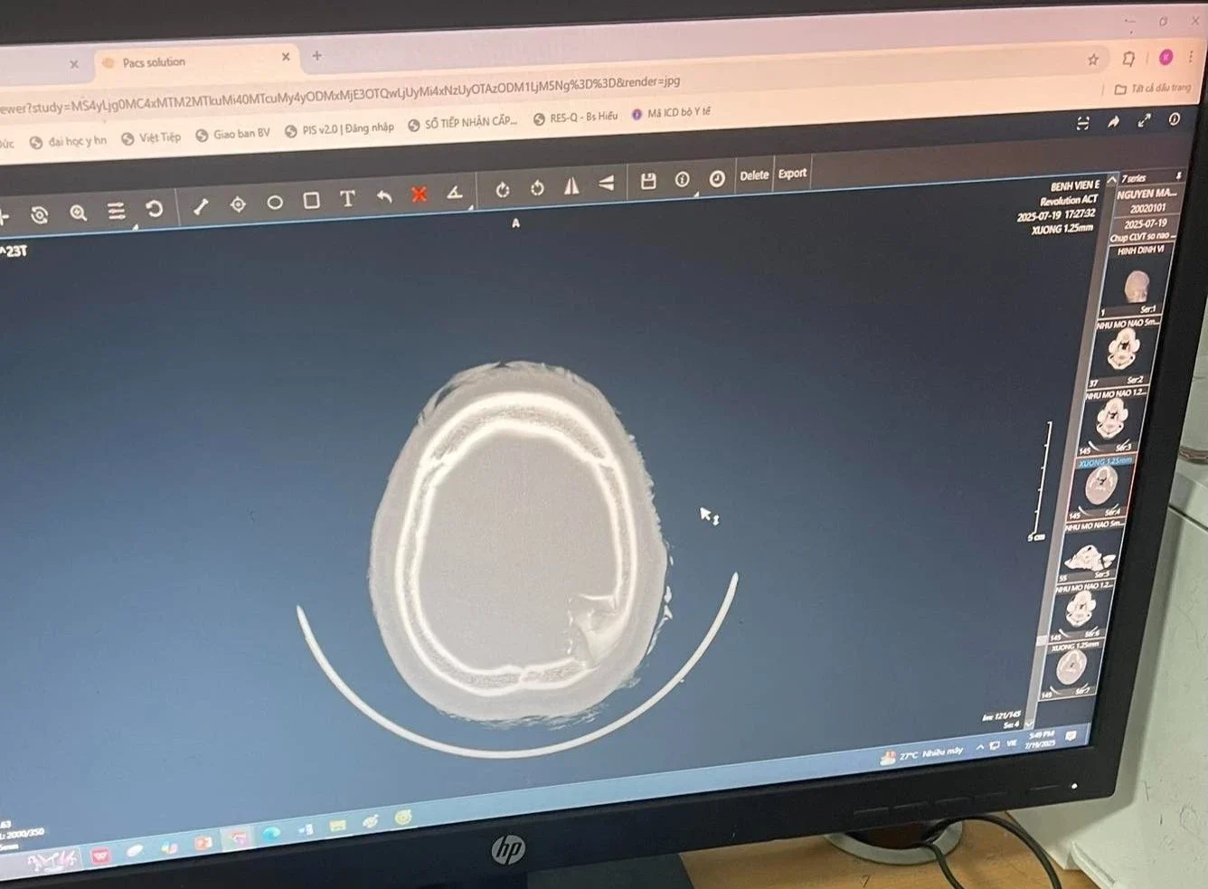This screenshot has width=1208, height=889.
Task: Open the RES-Q - Bs Hiếu bookmark
Action: click(x=576, y=117)
